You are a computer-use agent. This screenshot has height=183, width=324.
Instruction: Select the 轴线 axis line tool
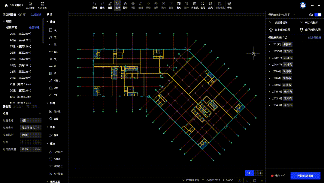54,135
